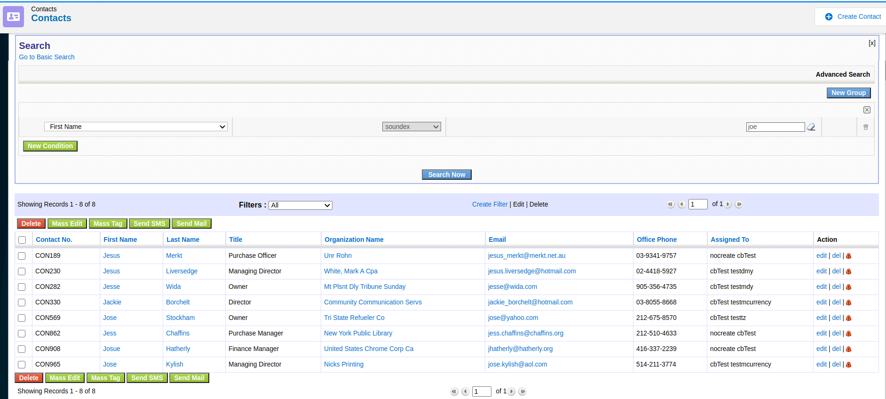Select the checkbox for CON282
This screenshot has height=399, width=886.
(22, 287)
